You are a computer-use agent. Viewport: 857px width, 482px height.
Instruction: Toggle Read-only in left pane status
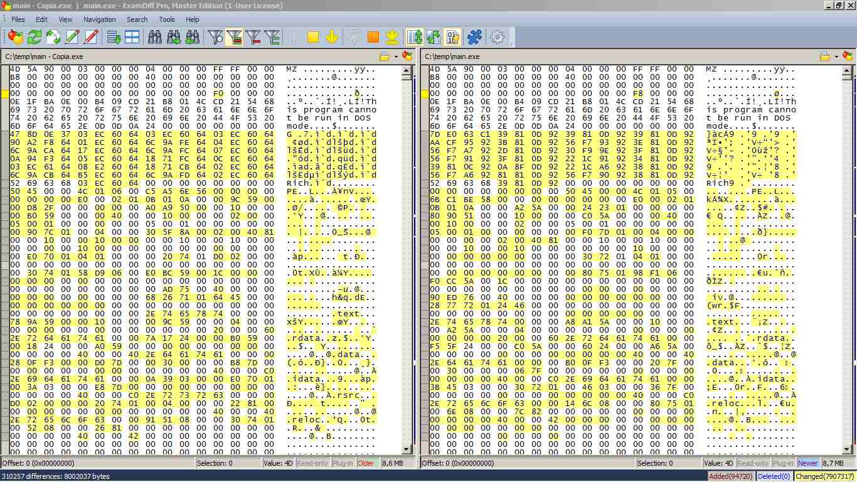[312, 463]
